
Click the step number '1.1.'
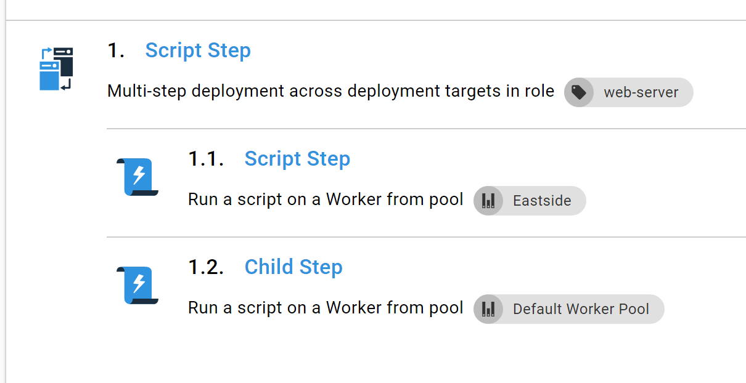[206, 159]
